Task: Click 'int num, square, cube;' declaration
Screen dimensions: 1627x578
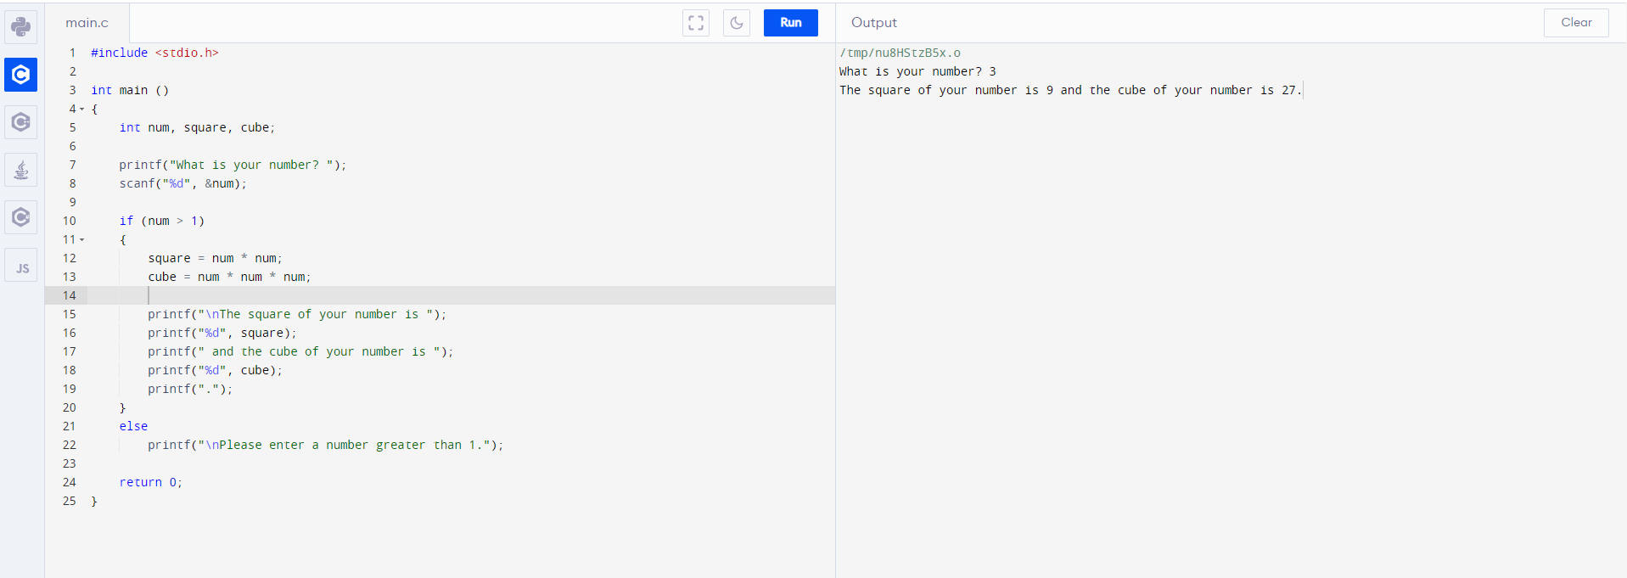Action: 198,127
